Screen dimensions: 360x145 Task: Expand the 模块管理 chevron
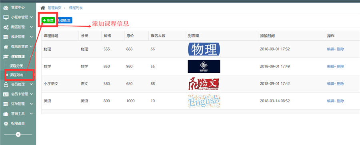[x=32, y=37]
